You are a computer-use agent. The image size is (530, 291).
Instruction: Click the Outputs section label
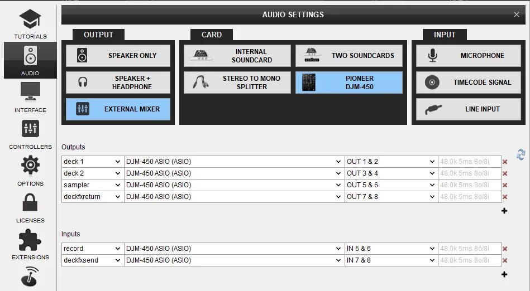[x=73, y=147]
